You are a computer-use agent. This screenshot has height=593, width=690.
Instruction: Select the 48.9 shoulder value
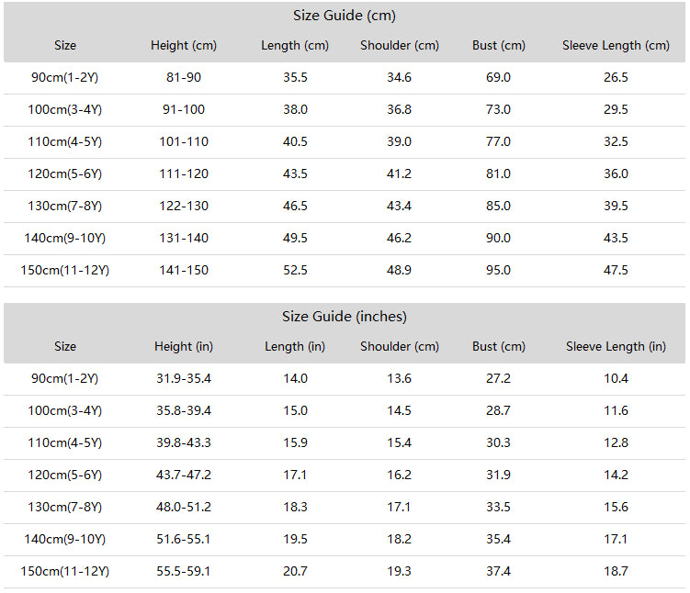pos(399,270)
